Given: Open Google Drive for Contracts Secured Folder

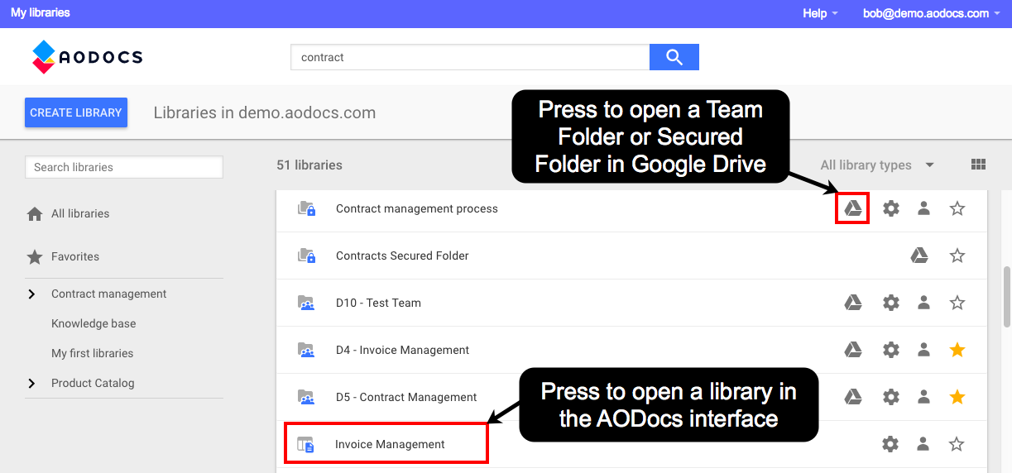Looking at the screenshot, I should [919, 256].
